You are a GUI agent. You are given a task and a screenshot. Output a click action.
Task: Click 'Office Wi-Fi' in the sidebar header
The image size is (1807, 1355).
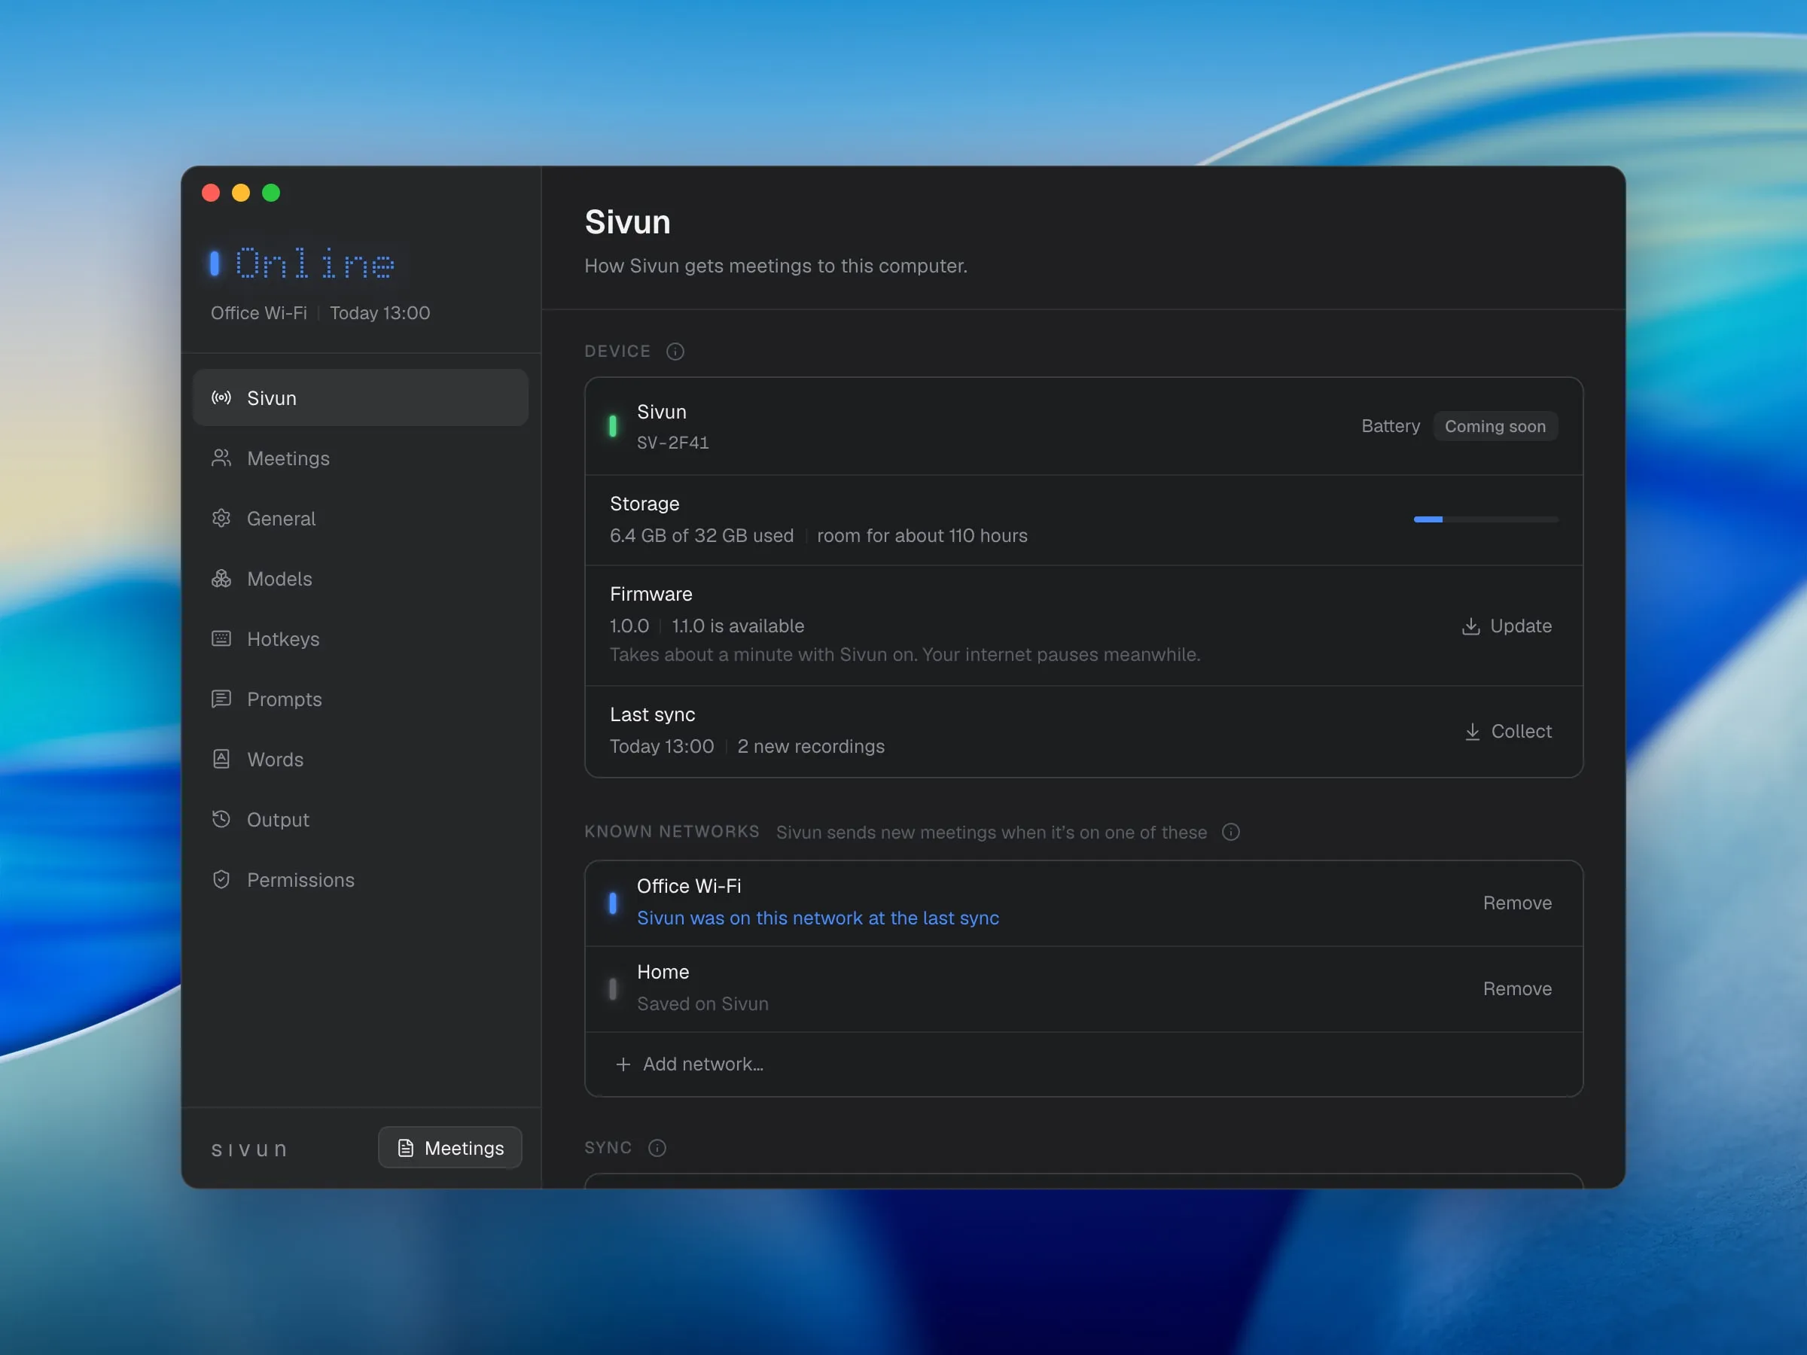click(259, 313)
